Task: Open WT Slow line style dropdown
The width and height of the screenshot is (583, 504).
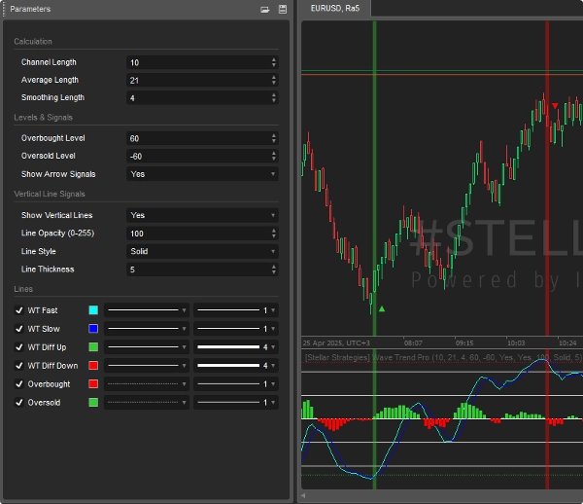Action: pos(147,329)
